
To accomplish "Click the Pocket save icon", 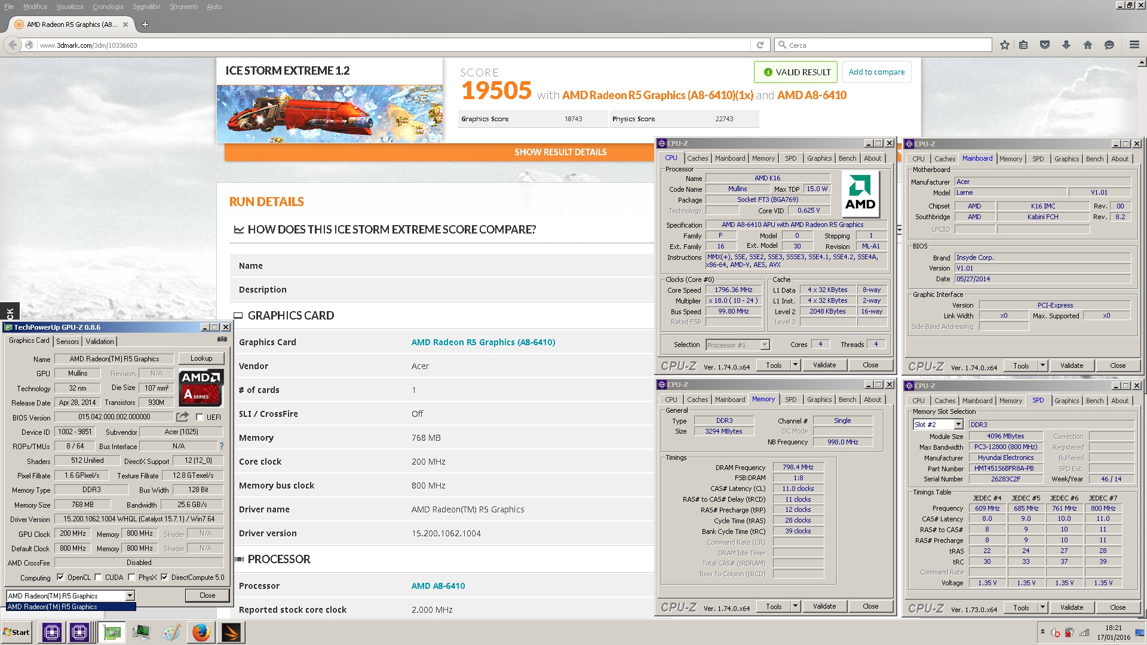I will (x=1045, y=45).
